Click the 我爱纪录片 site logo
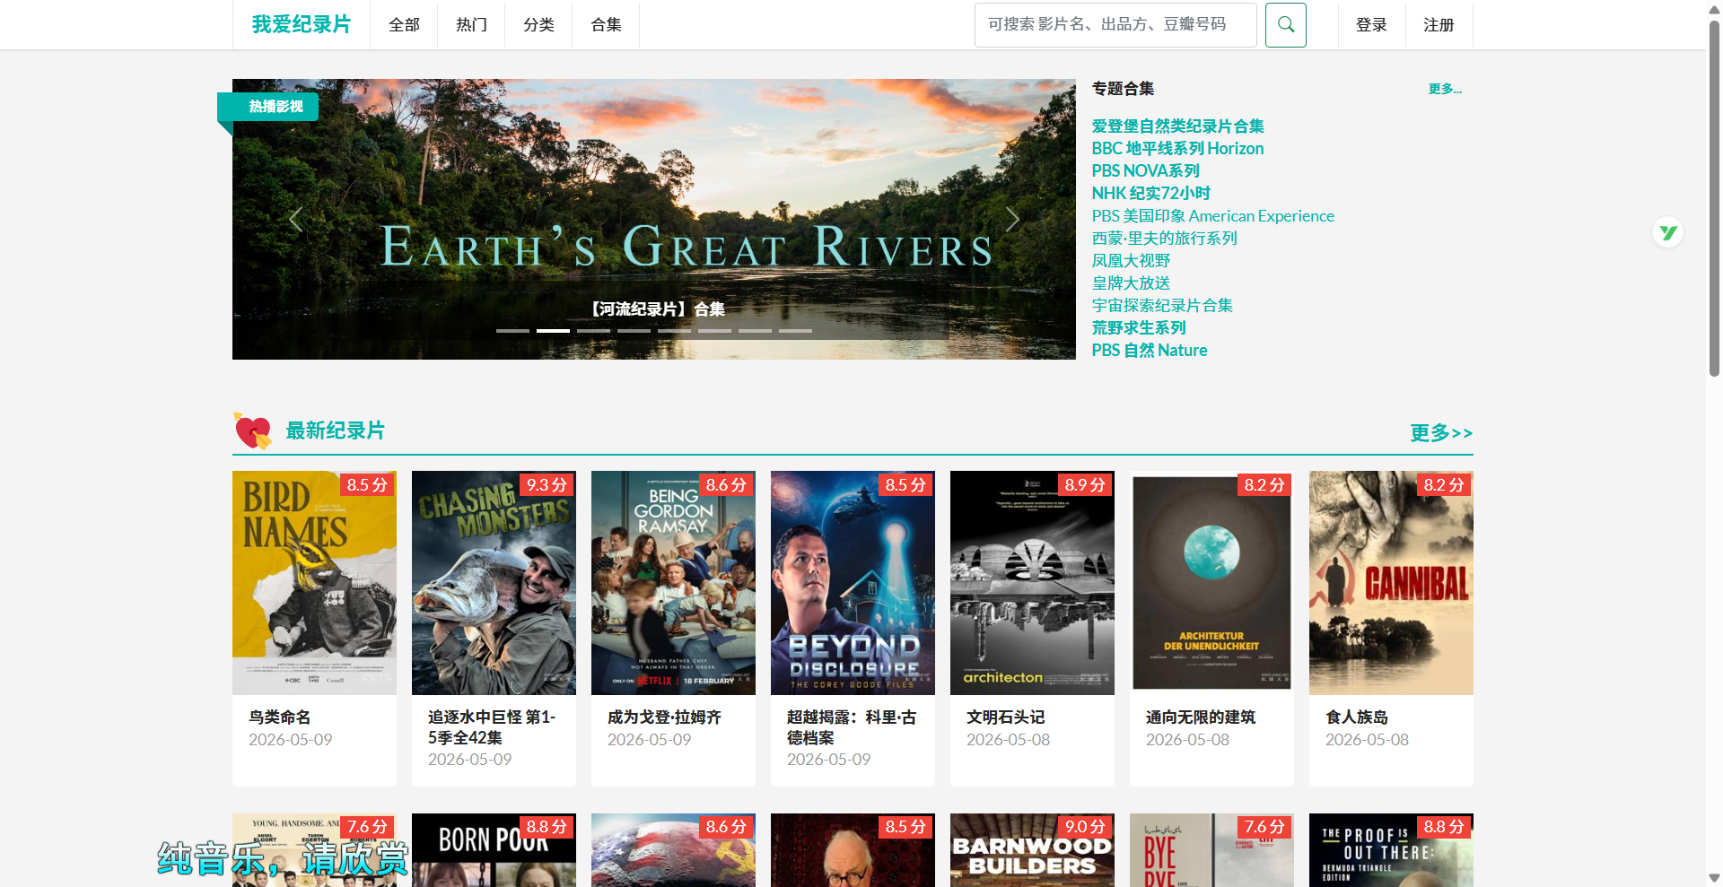 pos(302,24)
